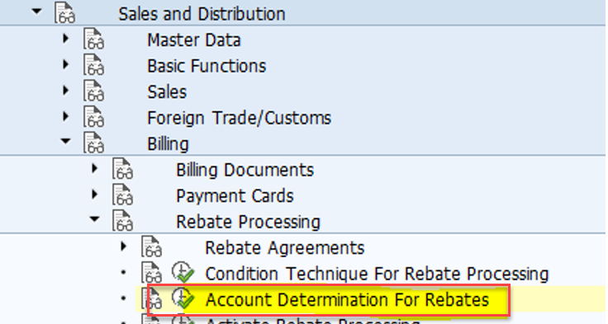
Task: Execute Account Determination For Rebates activity
Action: pyautogui.click(x=183, y=298)
